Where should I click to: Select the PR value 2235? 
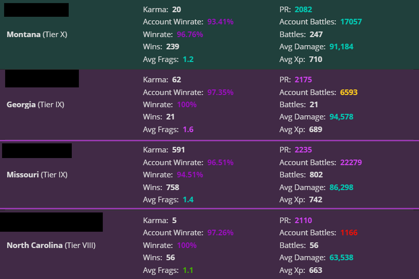point(303,150)
